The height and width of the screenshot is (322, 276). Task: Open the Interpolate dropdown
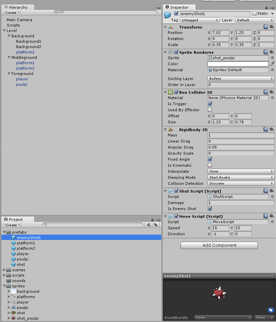click(241, 171)
